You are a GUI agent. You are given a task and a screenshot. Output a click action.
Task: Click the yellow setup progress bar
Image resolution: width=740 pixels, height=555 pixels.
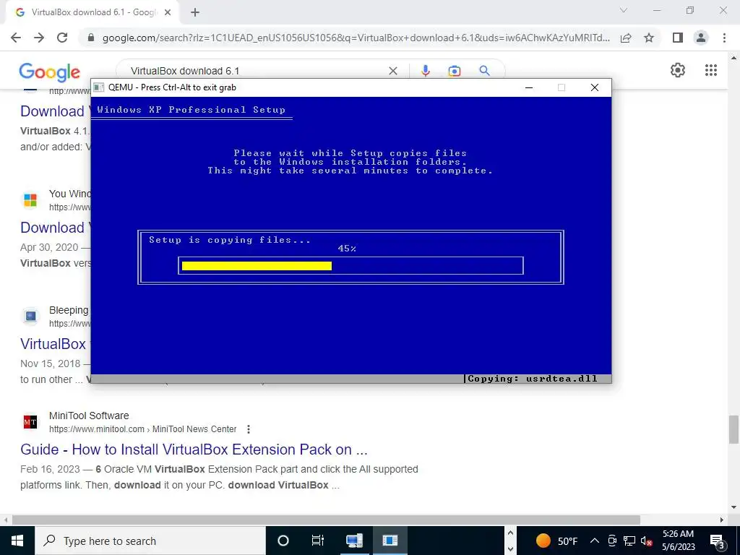pos(257,266)
